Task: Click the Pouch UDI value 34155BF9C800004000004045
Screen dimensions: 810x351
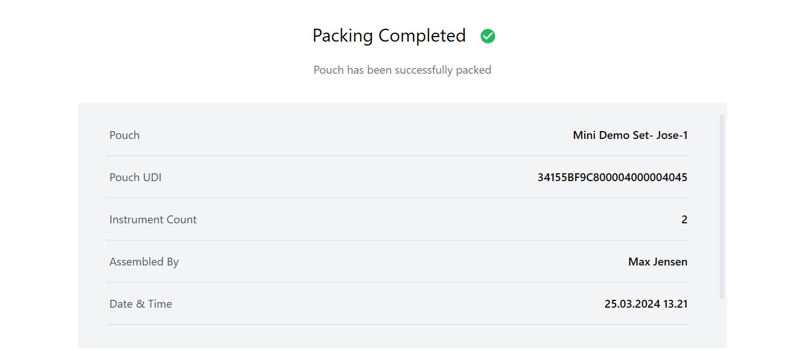Action: (612, 177)
